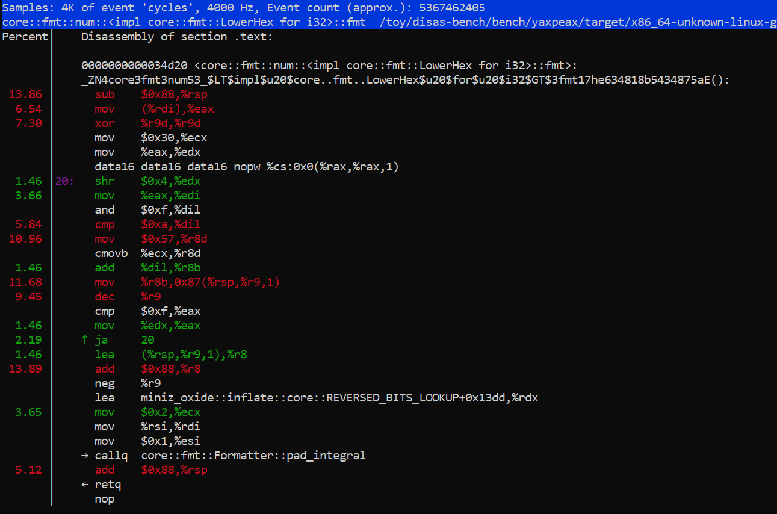Click the neg %r9 instruction
This screenshot has width=777, height=514.
coord(128,383)
